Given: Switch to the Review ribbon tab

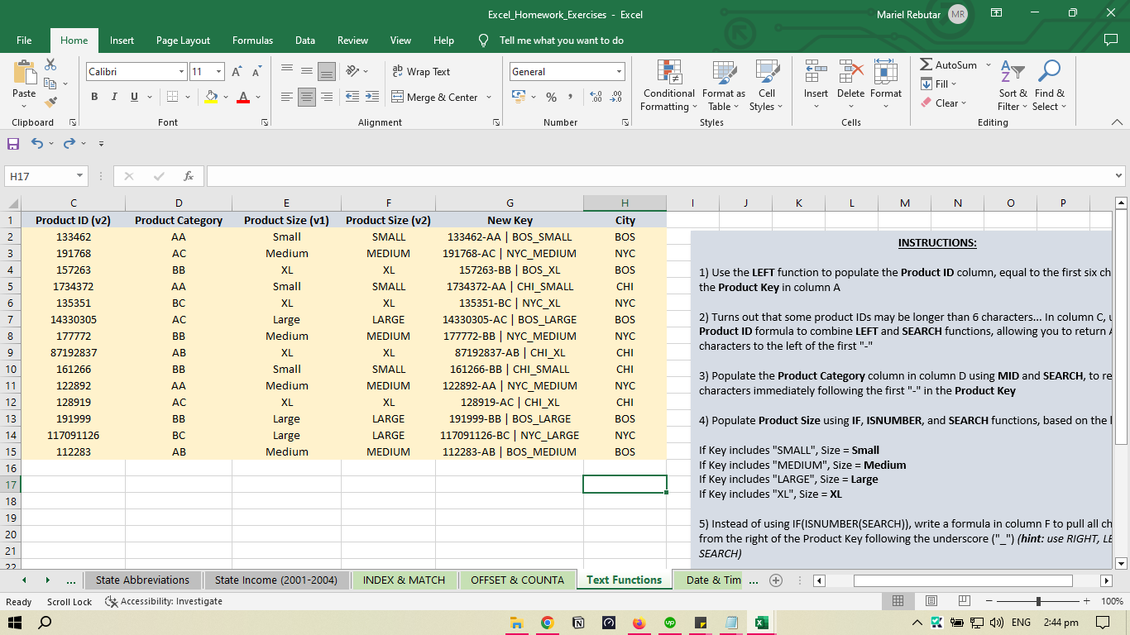Looking at the screenshot, I should coord(353,40).
